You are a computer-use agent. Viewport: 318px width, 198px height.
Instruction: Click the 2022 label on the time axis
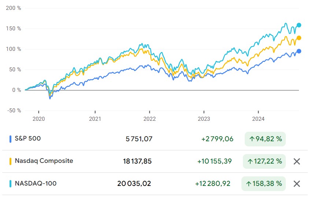tap(149, 119)
